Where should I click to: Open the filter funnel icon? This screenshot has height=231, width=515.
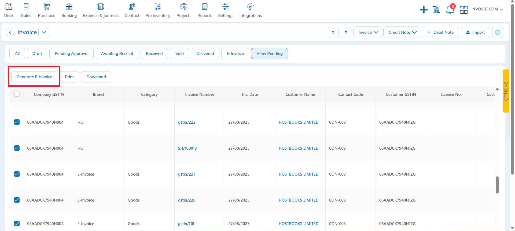(x=346, y=32)
